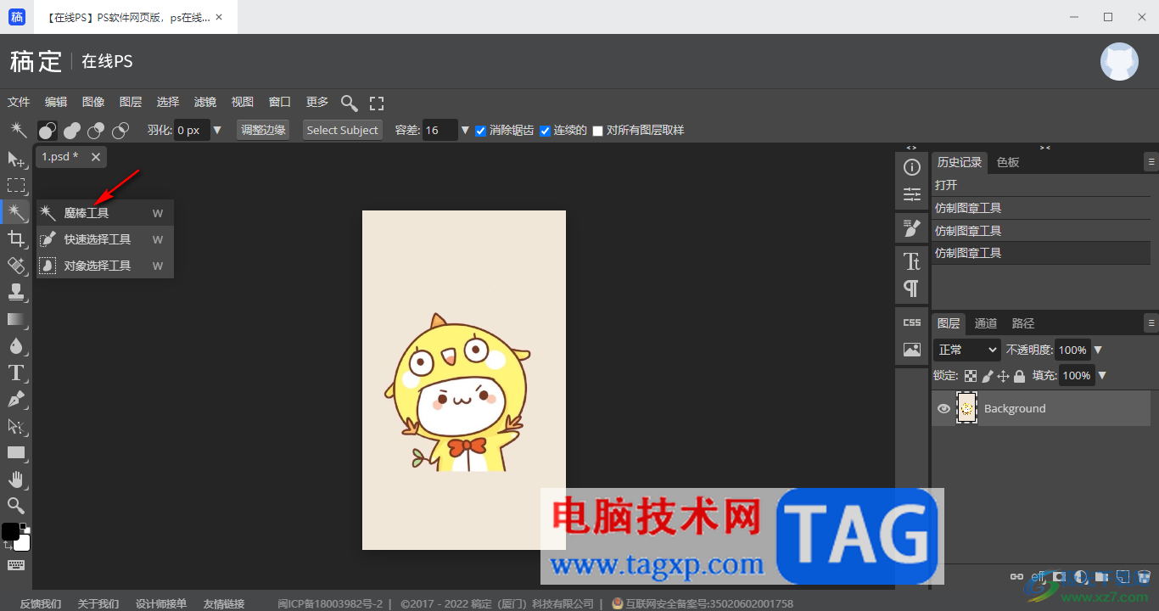
Task: Expand the side icon strip with <> arrows
Action: click(x=912, y=147)
